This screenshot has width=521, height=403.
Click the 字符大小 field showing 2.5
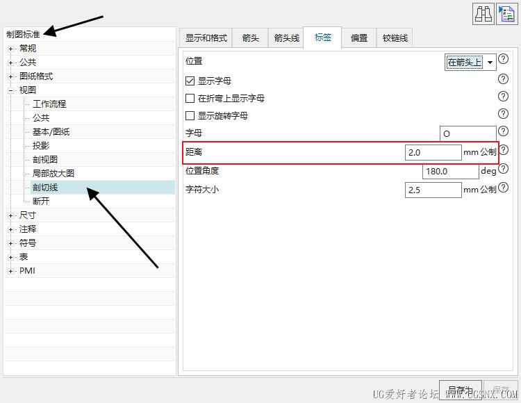pyautogui.click(x=433, y=190)
